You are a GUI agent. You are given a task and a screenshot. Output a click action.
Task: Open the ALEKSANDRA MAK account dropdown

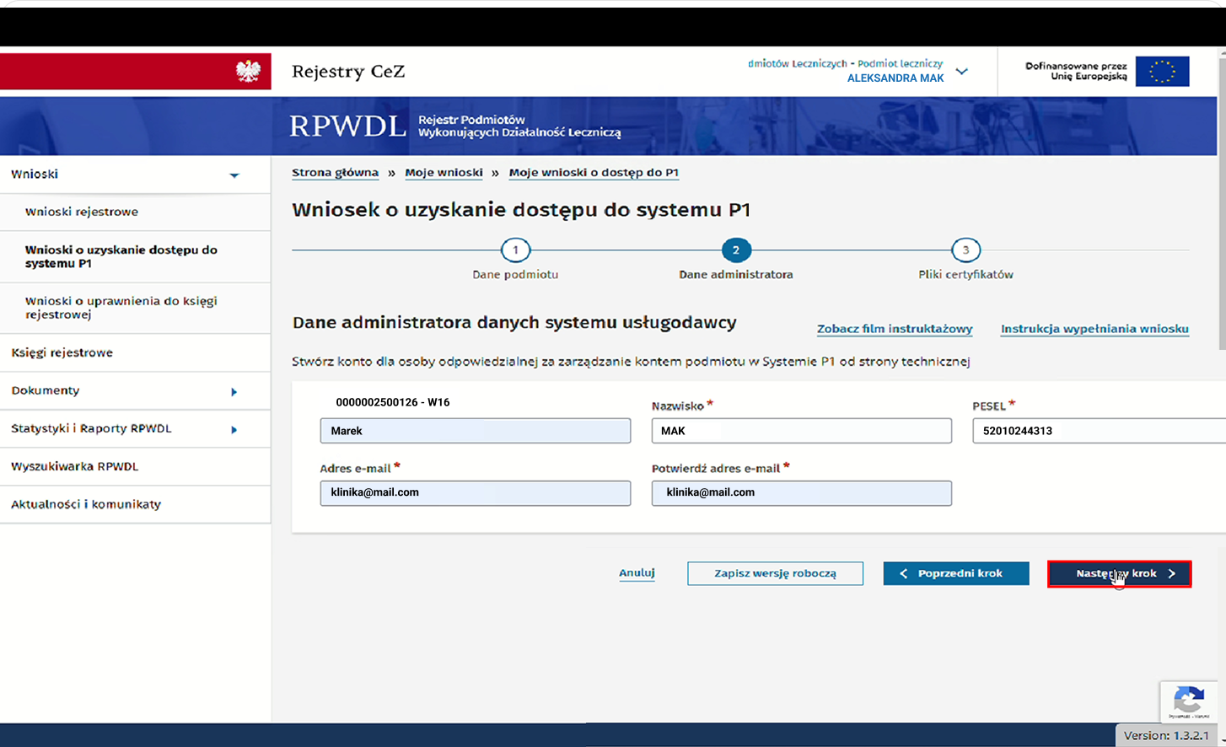[x=961, y=72]
